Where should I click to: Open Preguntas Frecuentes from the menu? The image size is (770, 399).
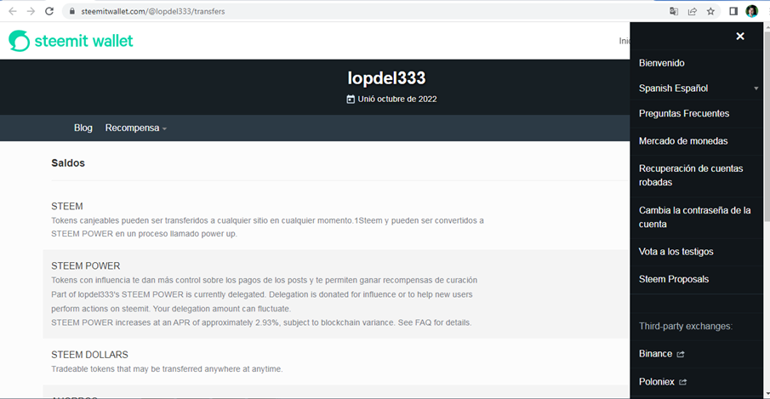(x=683, y=113)
